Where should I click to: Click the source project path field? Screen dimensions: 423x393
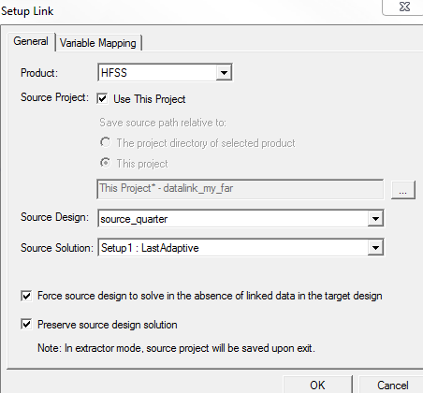click(x=241, y=189)
